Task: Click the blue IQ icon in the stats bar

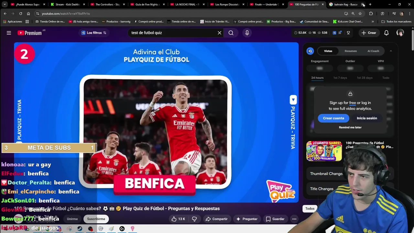Action: tap(334, 33)
